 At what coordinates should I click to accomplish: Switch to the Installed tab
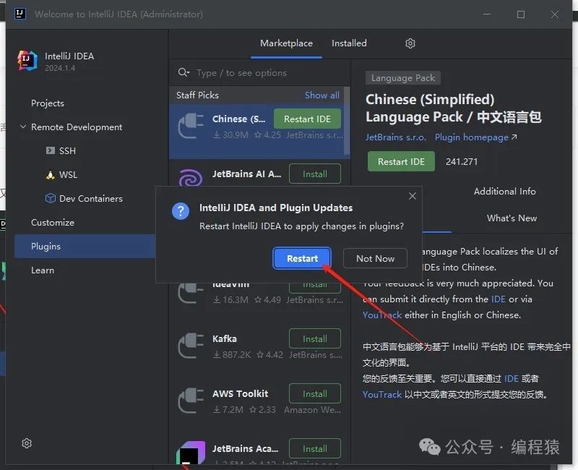(349, 43)
